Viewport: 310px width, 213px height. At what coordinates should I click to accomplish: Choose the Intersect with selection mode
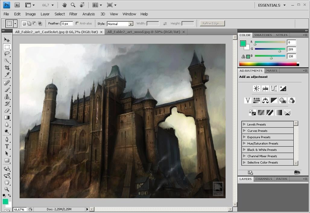coord(40,24)
